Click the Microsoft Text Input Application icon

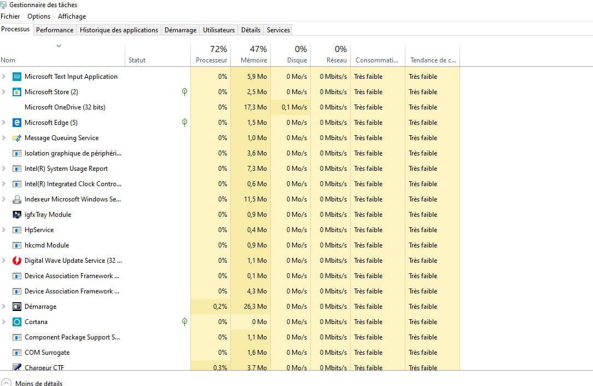tap(16, 77)
